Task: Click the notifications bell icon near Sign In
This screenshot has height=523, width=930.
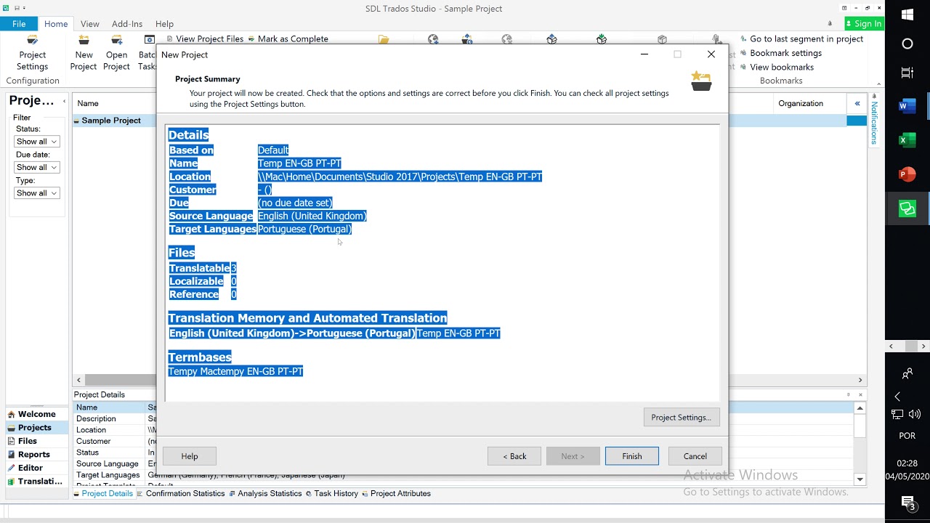Action: 830,23
